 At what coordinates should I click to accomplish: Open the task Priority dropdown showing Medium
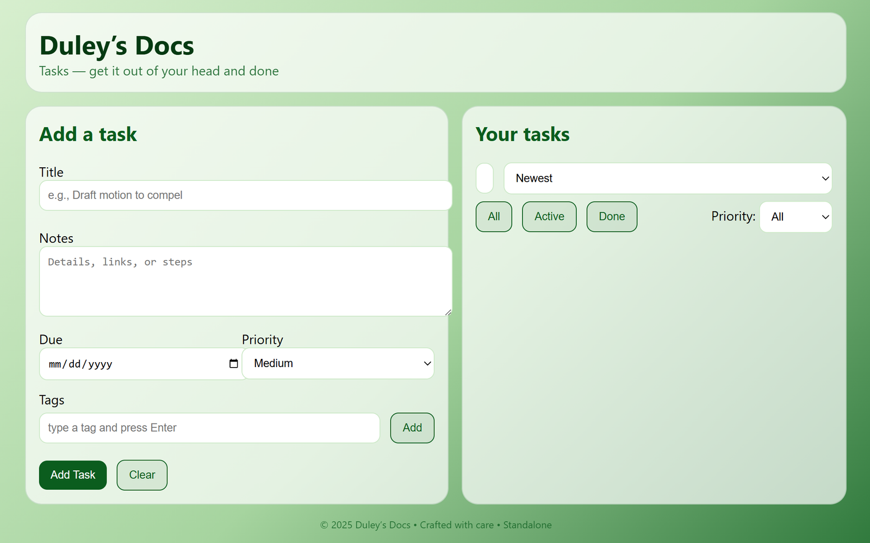(x=338, y=363)
